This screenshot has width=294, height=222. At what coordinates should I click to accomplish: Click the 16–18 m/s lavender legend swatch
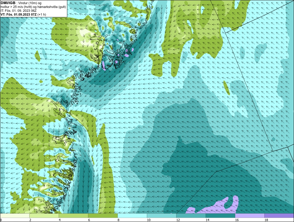point(250,216)
